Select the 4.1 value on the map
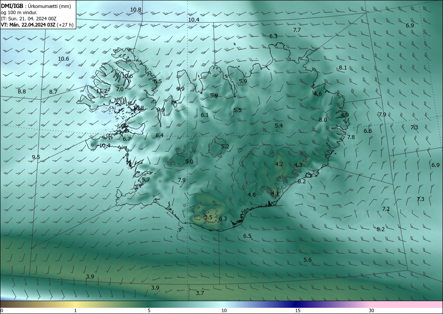Viewport: 443px width, 314px height. click(275, 194)
